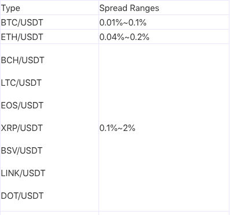
Task: Click the 2% upper bound in merged cell
Action: tap(129, 128)
